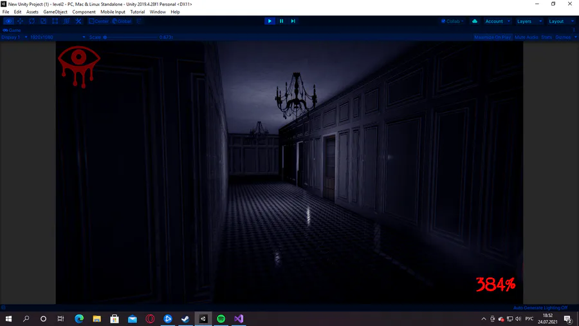This screenshot has height=326, width=579.
Task: Select the Move tool
Action: [20, 21]
